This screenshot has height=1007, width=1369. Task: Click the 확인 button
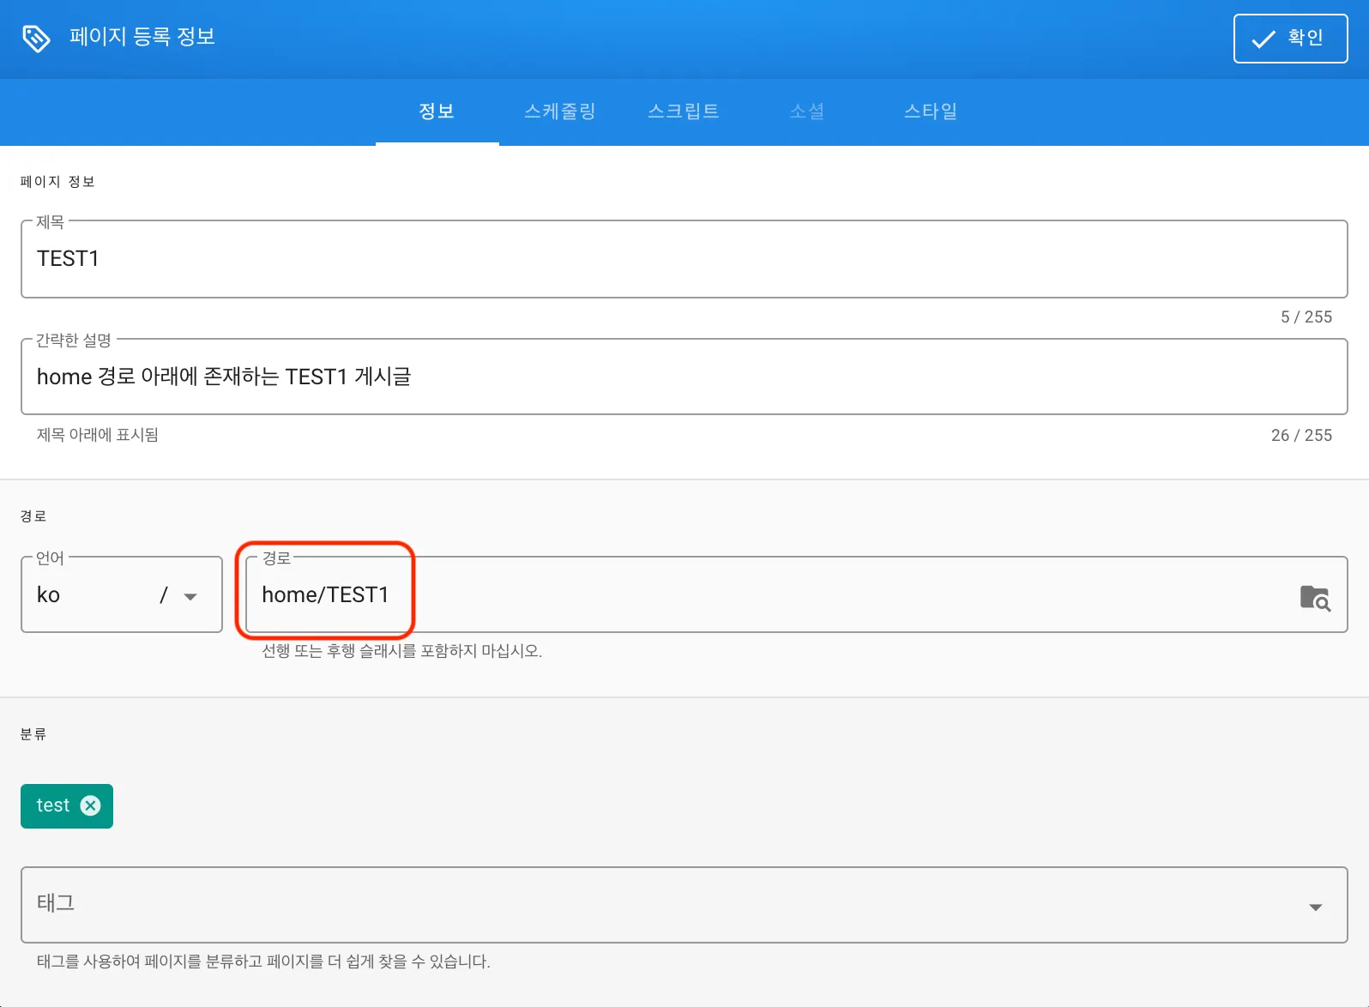1290,39
